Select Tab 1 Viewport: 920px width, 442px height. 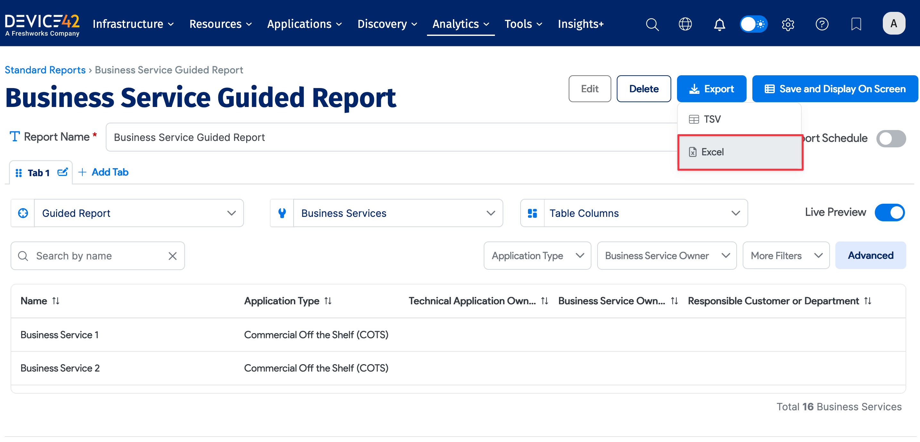point(38,173)
